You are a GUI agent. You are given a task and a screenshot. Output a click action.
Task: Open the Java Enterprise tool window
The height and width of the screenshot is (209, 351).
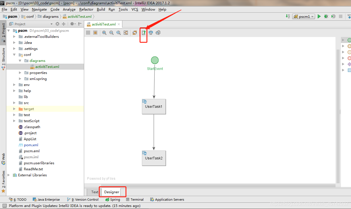46,200
